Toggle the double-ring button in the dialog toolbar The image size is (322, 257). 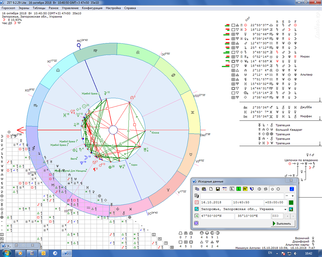tap(259, 189)
